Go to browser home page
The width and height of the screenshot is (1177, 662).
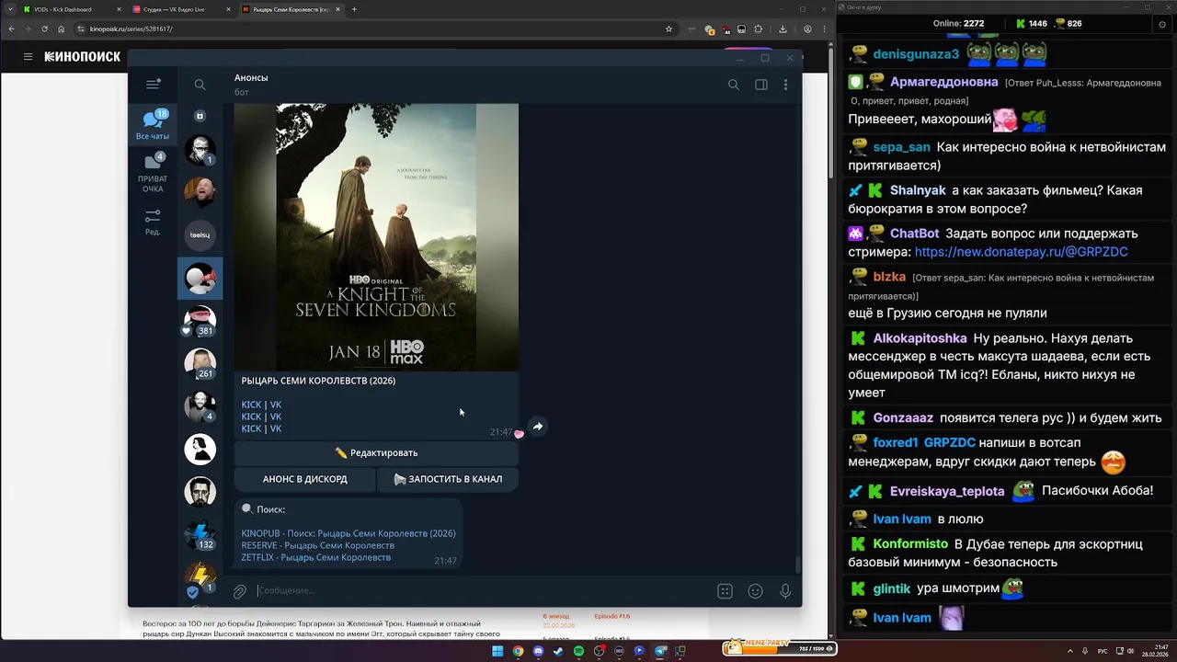click(62, 29)
